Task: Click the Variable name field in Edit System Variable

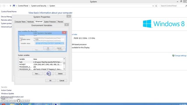Action: (50, 39)
